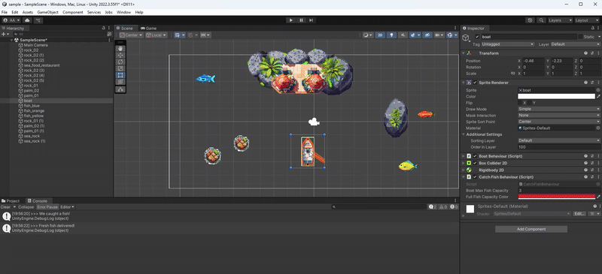The width and height of the screenshot is (602, 274).
Task: Select the Rect tool in Scene toolbar
Action: 120,75
